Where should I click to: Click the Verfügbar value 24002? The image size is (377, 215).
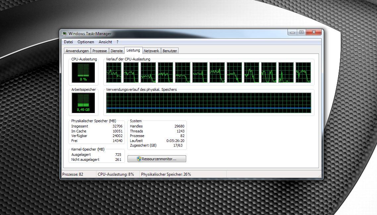point(118,136)
